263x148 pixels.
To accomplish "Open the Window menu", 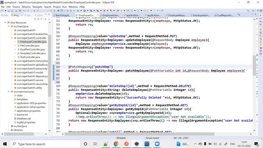I will click(x=73, y=7).
